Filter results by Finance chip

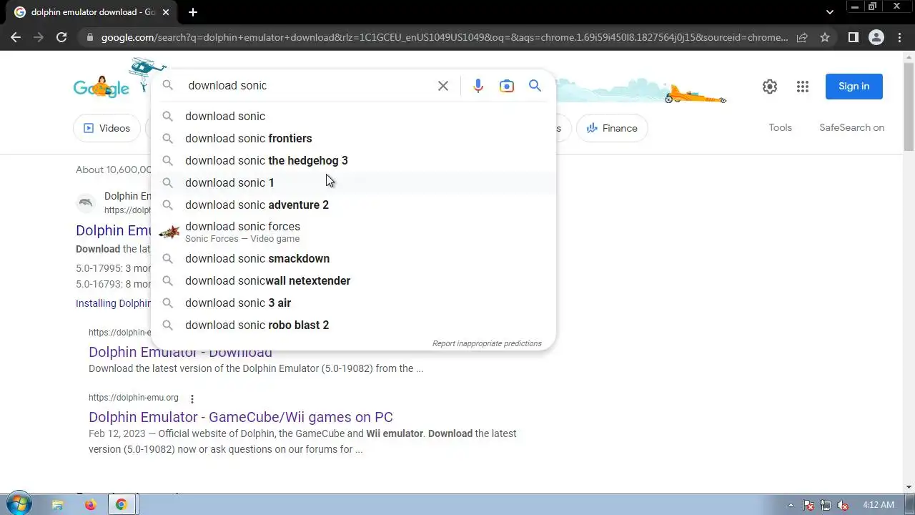tap(612, 128)
